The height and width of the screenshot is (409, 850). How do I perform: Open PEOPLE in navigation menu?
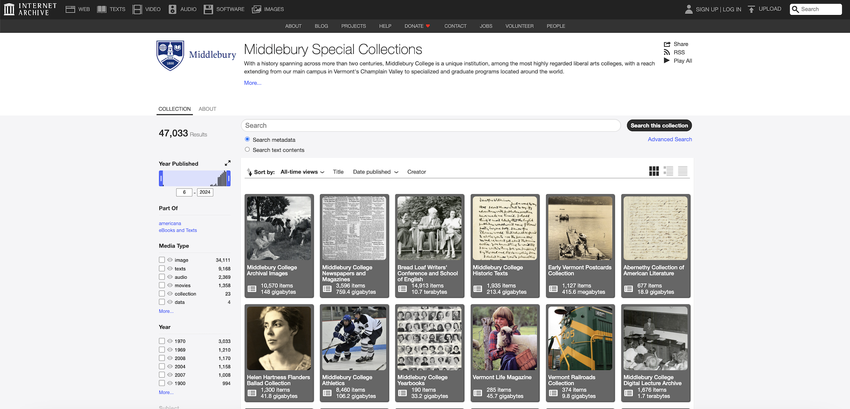click(556, 26)
